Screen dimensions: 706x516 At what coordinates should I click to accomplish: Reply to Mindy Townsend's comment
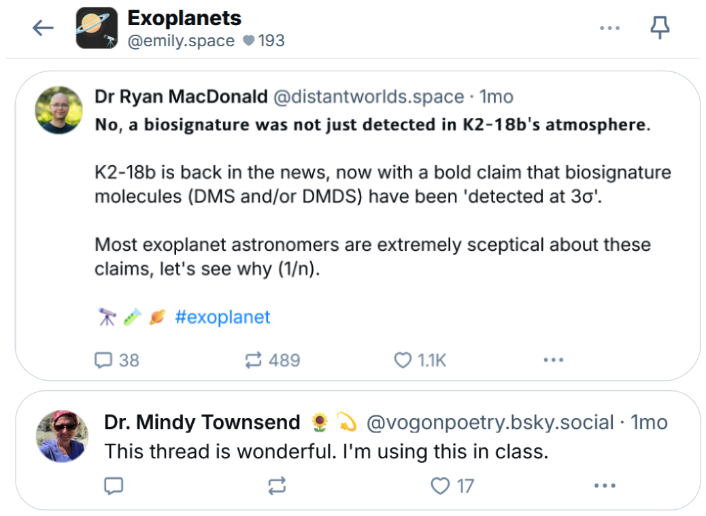click(x=114, y=486)
